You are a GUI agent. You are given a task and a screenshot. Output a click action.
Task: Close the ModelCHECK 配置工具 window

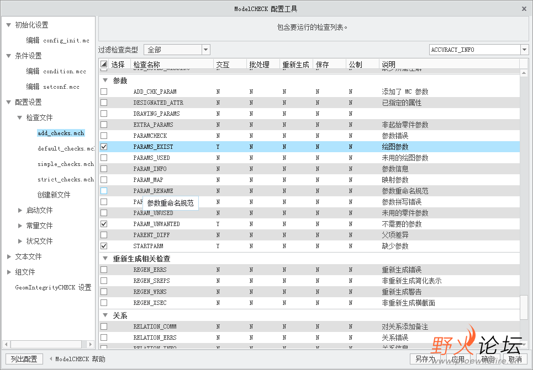point(524,9)
